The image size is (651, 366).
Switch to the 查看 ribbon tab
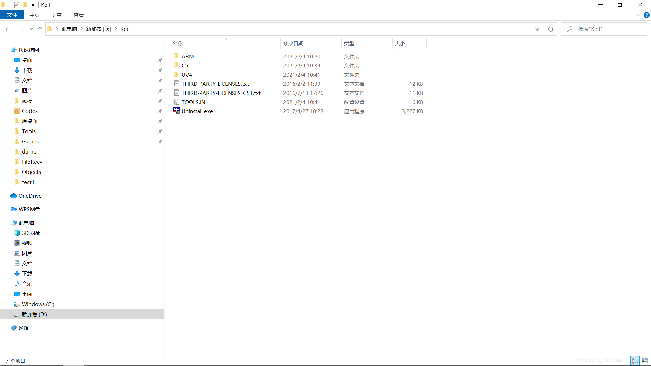[79, 15]
